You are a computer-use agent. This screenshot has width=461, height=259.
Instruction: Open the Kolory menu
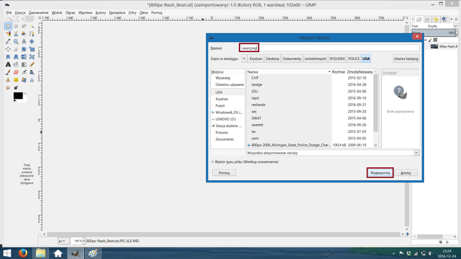(x=101, y=12)
